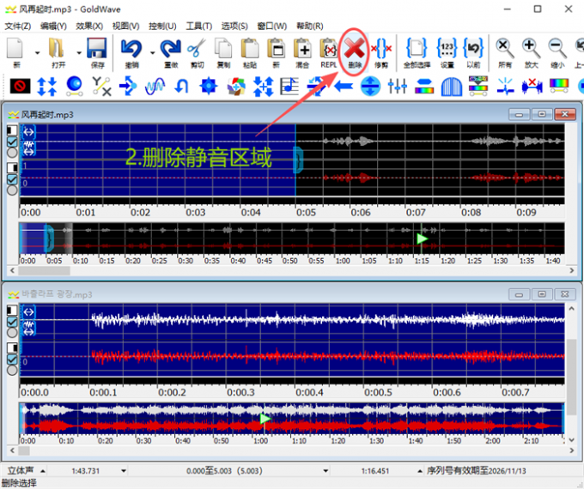Toggle the top channel checkbox in 风再起时.mp3
The width and height of the screenshot is (584, 489).
12,142
